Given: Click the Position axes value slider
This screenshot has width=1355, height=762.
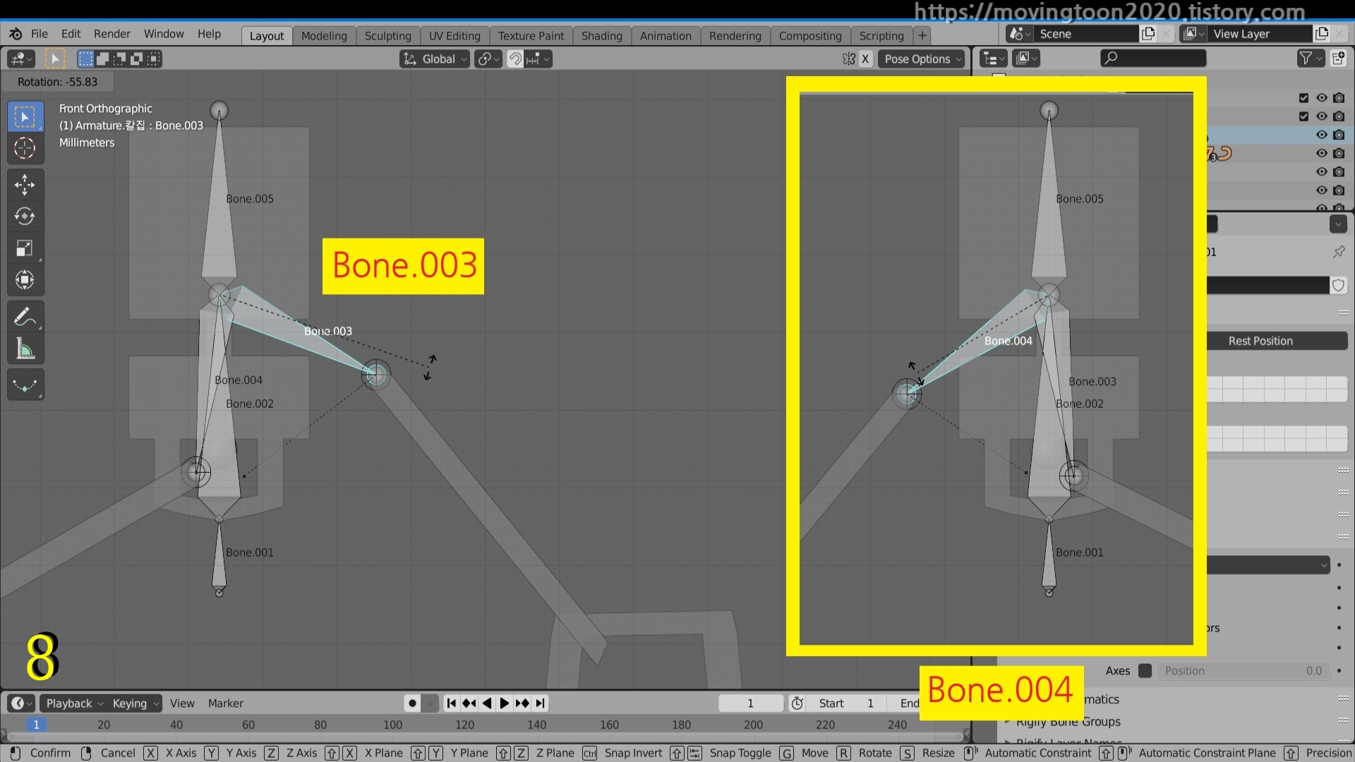Looking at the screenshot, I should coord(1244,671).
